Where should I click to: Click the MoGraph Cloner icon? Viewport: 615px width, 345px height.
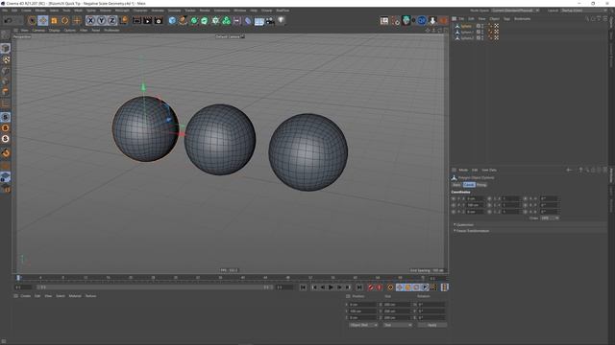coord(215,20)
